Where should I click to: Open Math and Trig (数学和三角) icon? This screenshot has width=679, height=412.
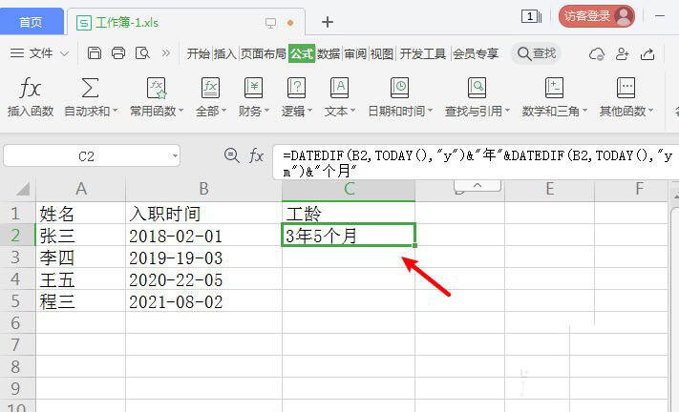click(x=554, y=88)
